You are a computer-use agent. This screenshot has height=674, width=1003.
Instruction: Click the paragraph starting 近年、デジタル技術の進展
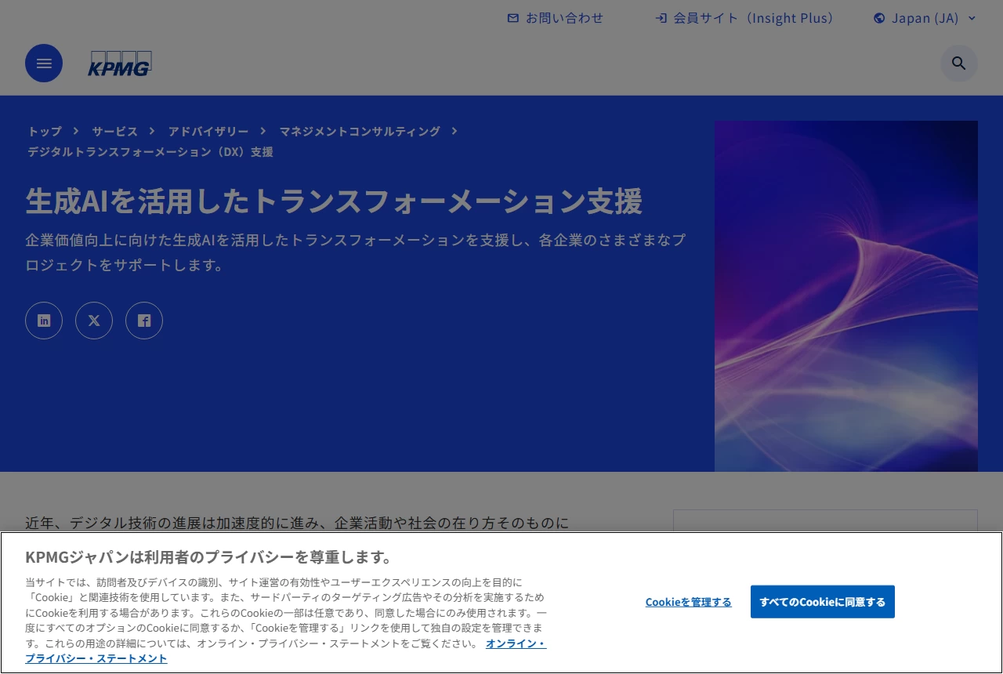[x=297, y=523]
